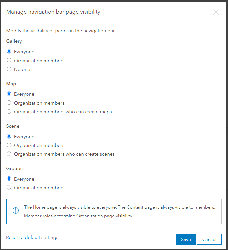This screenshot has height=250, width=228.
Task: Close the navigation bar visibility dialog
Action: click(216, 12)
